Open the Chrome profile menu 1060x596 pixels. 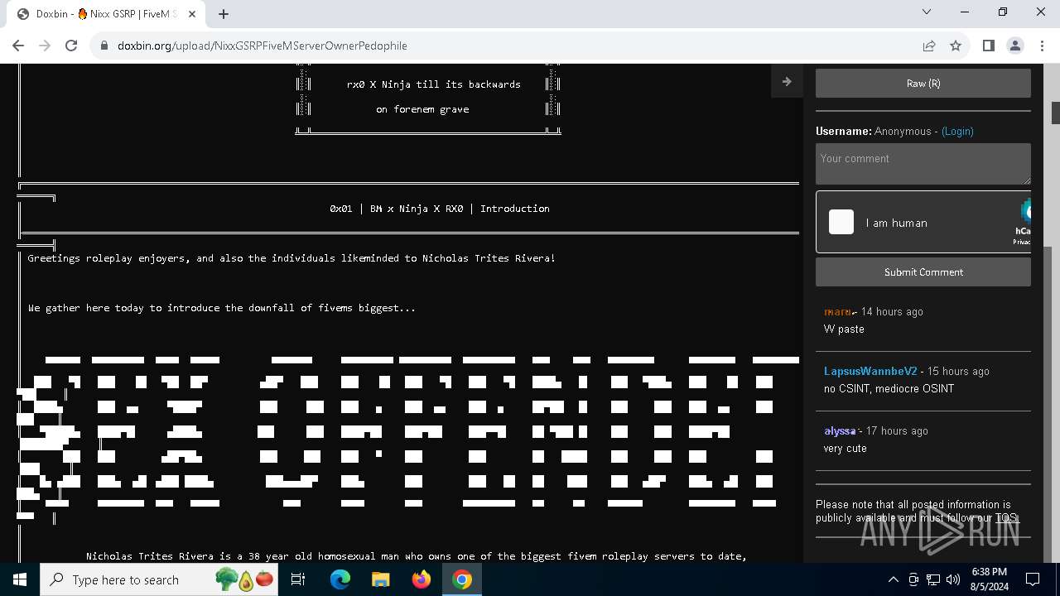click(1014, 46)
